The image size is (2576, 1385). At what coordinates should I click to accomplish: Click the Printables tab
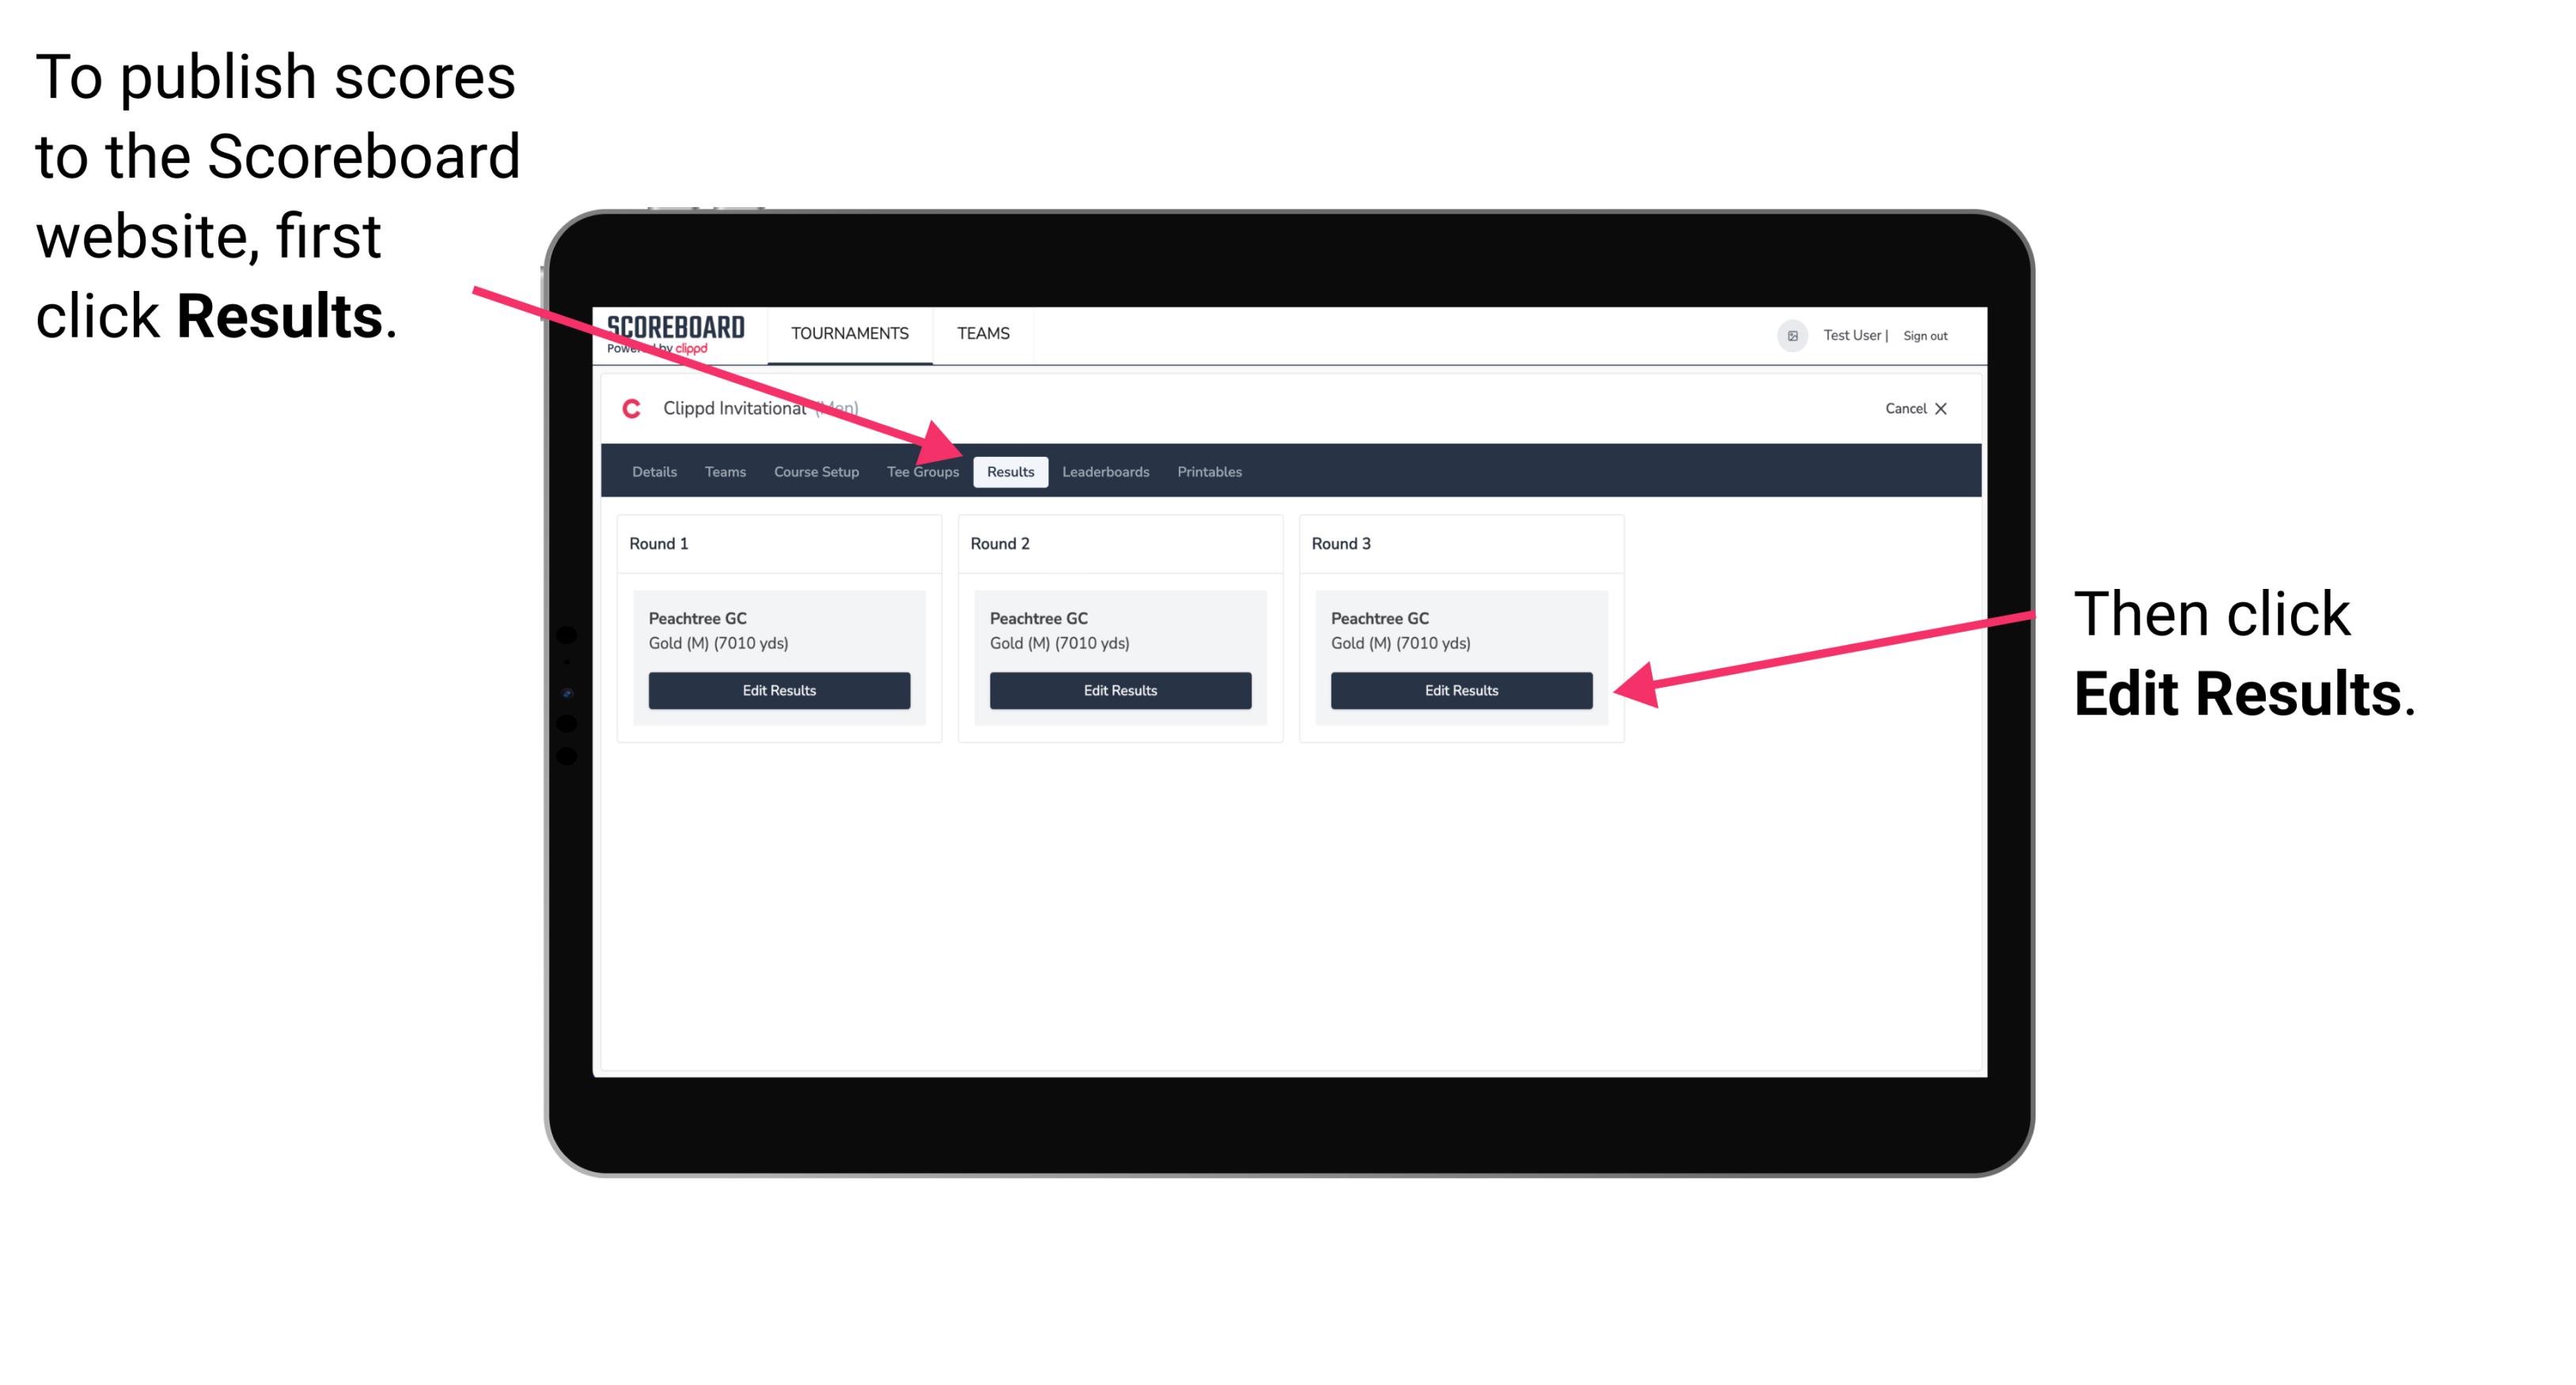[1210, 471]
